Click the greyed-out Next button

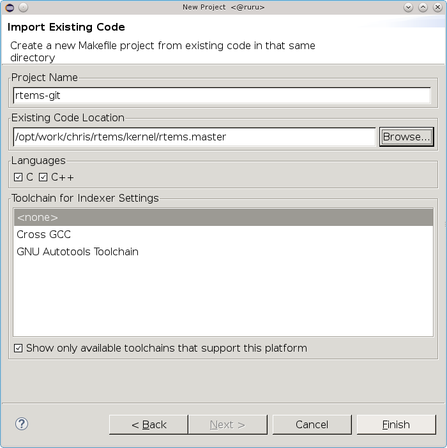pos(227,424)
